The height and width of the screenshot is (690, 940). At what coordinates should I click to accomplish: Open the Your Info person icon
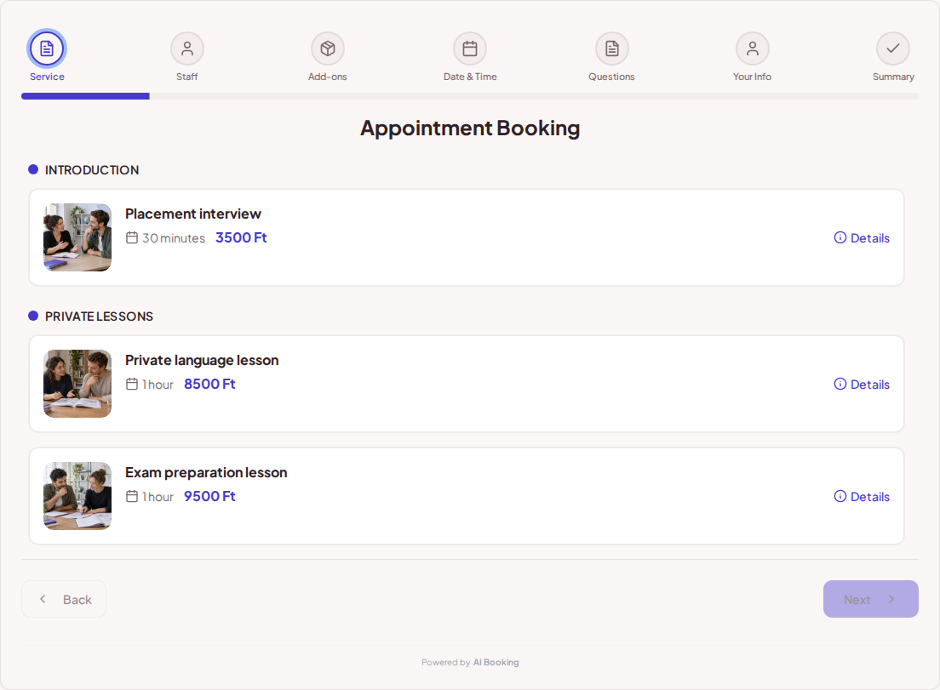753,48
